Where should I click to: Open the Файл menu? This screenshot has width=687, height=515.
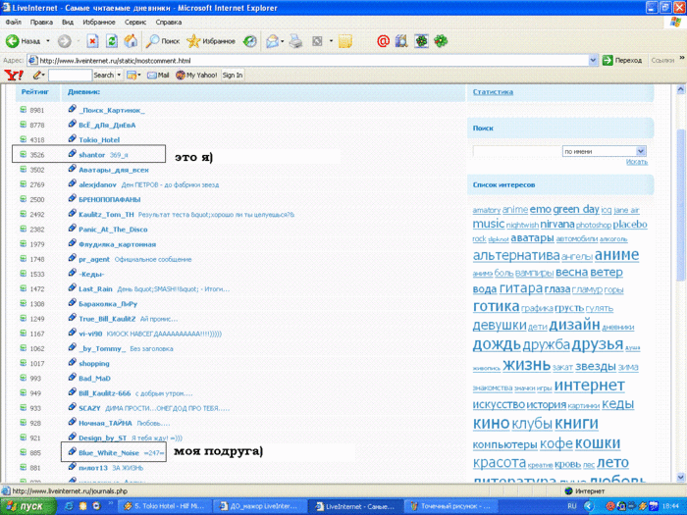click(x=14, y=22)
